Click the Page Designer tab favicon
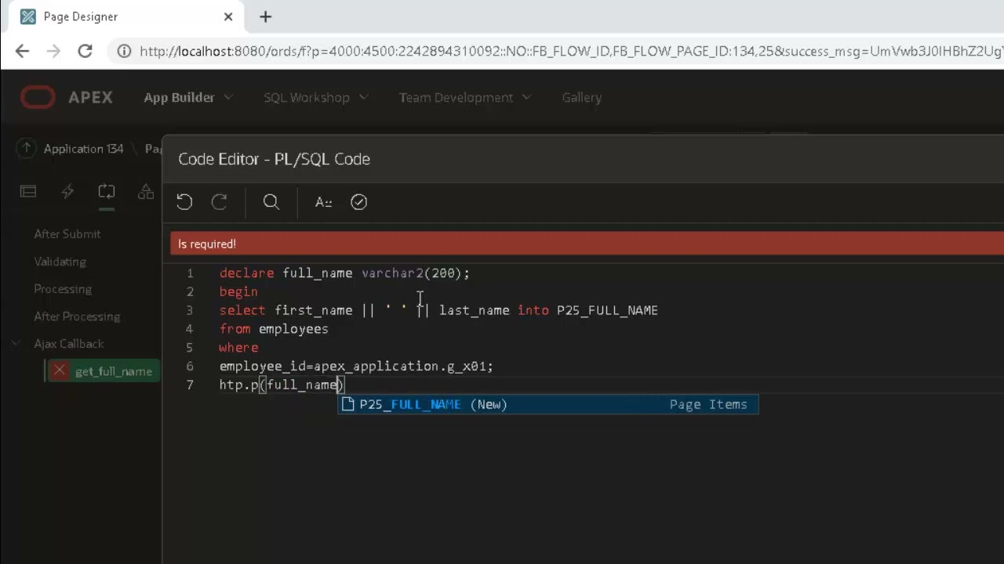This screenshot has height=564, width=1004. point(28,16)
